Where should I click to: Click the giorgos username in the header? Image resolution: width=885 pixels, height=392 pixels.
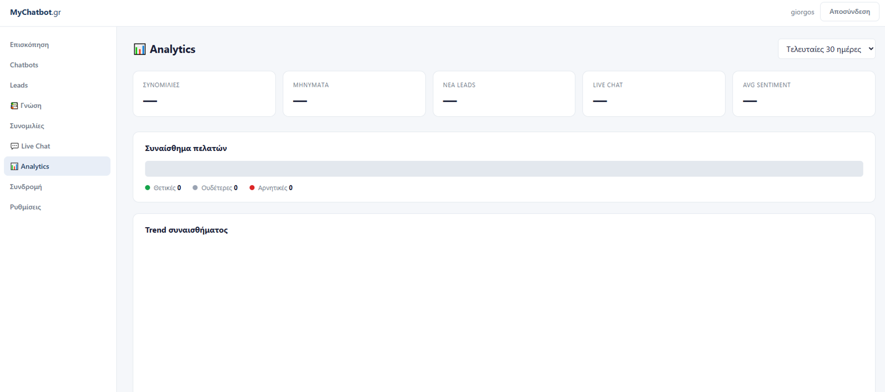[x=803, y=12]
